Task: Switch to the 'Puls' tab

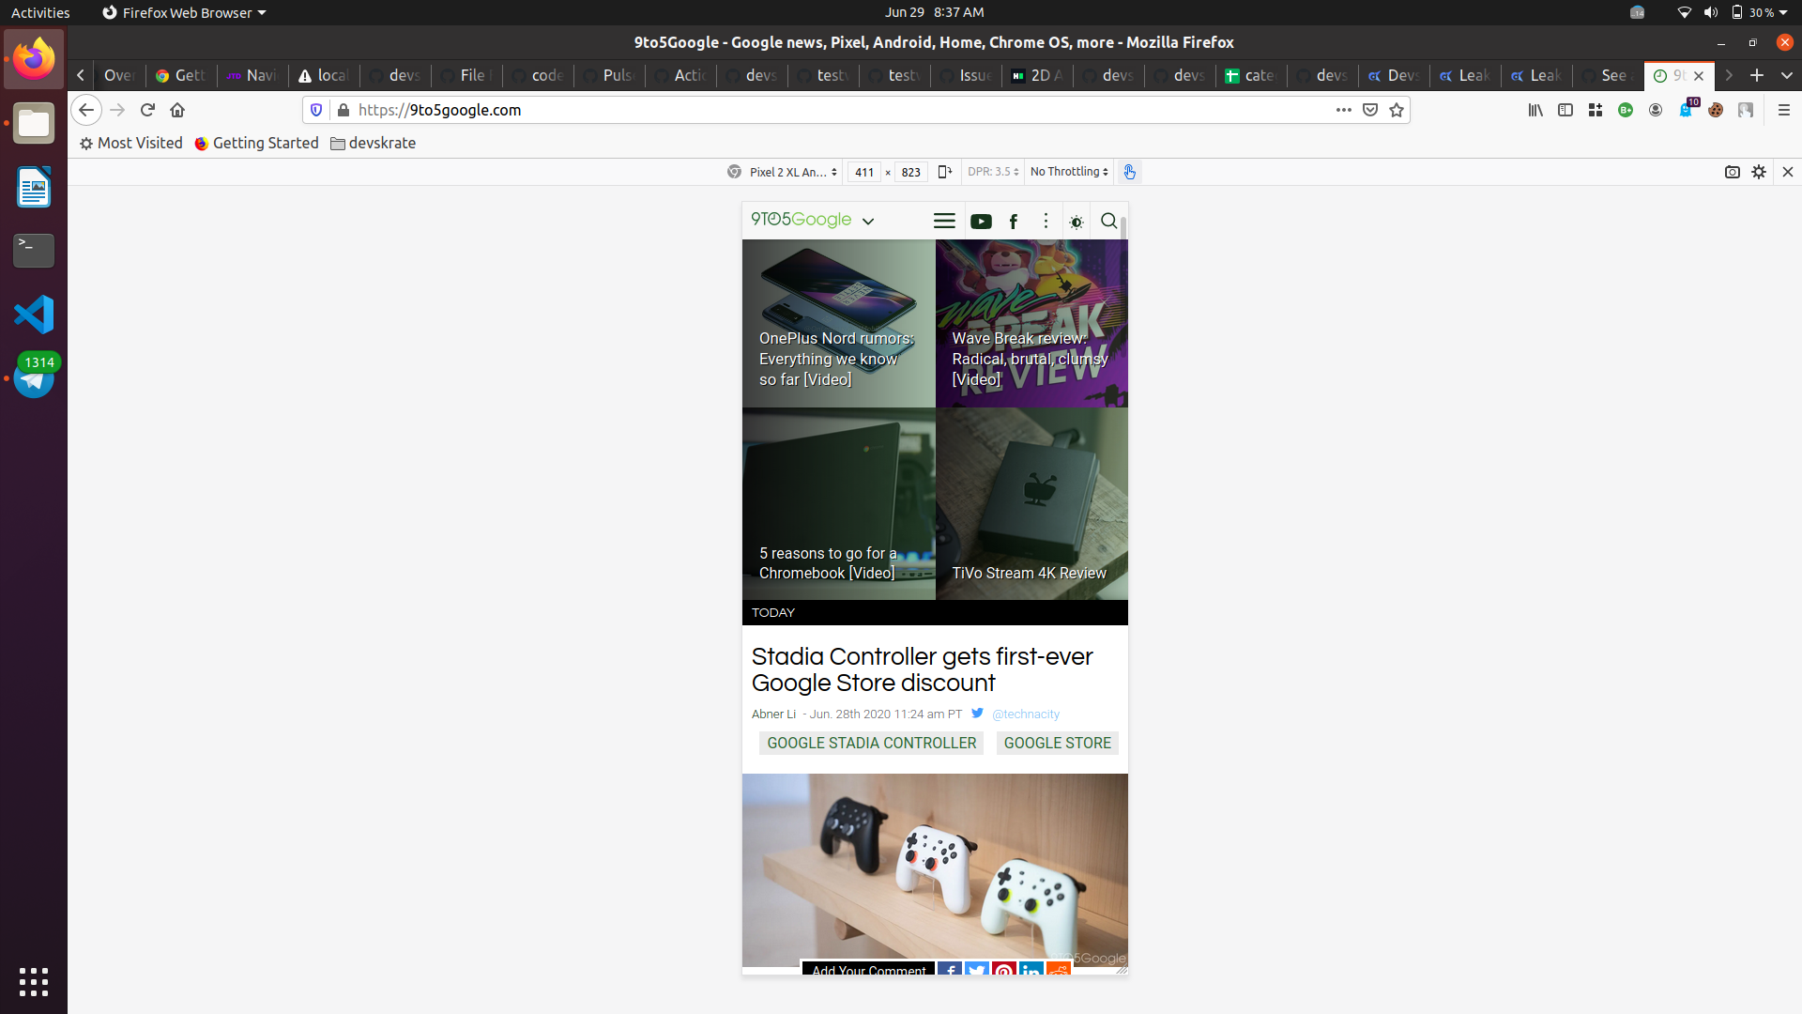Action: click(609, 75)
